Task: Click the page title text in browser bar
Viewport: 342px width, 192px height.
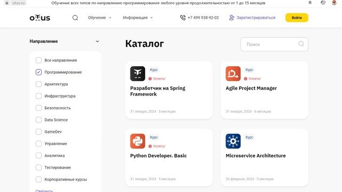Action: point(158,3)
